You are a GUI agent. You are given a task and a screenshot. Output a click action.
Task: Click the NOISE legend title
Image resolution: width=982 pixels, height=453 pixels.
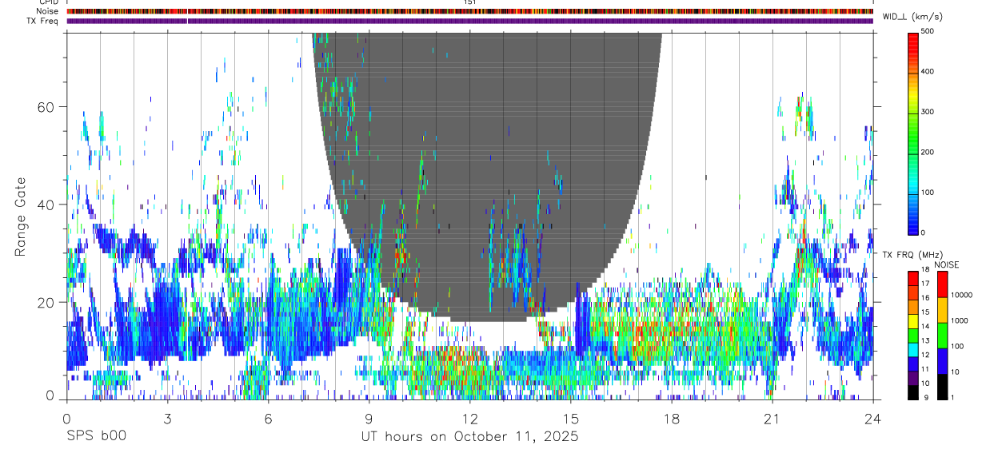pos(947,264)
